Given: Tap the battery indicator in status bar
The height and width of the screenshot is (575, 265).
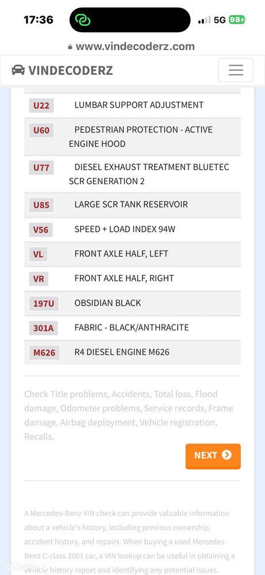Looking at the screenshot, I should 237,20.
